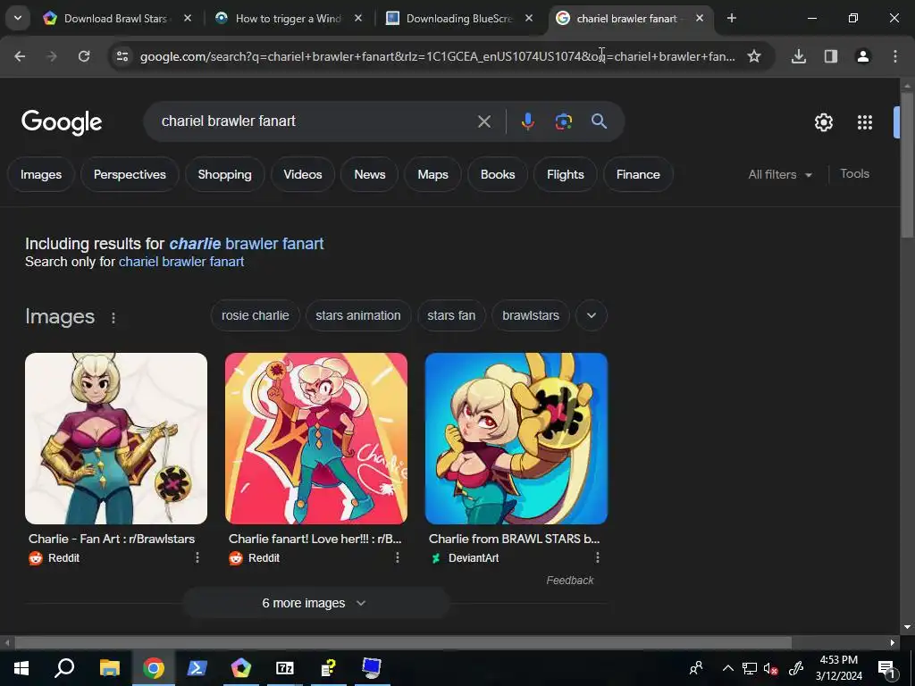This screenshot has height=686, width=915.
Task: Select the stars animation chip
Action: (x=357, y=315)
